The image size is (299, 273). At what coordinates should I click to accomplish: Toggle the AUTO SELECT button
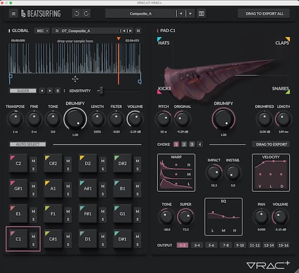[x=28, y=144]
